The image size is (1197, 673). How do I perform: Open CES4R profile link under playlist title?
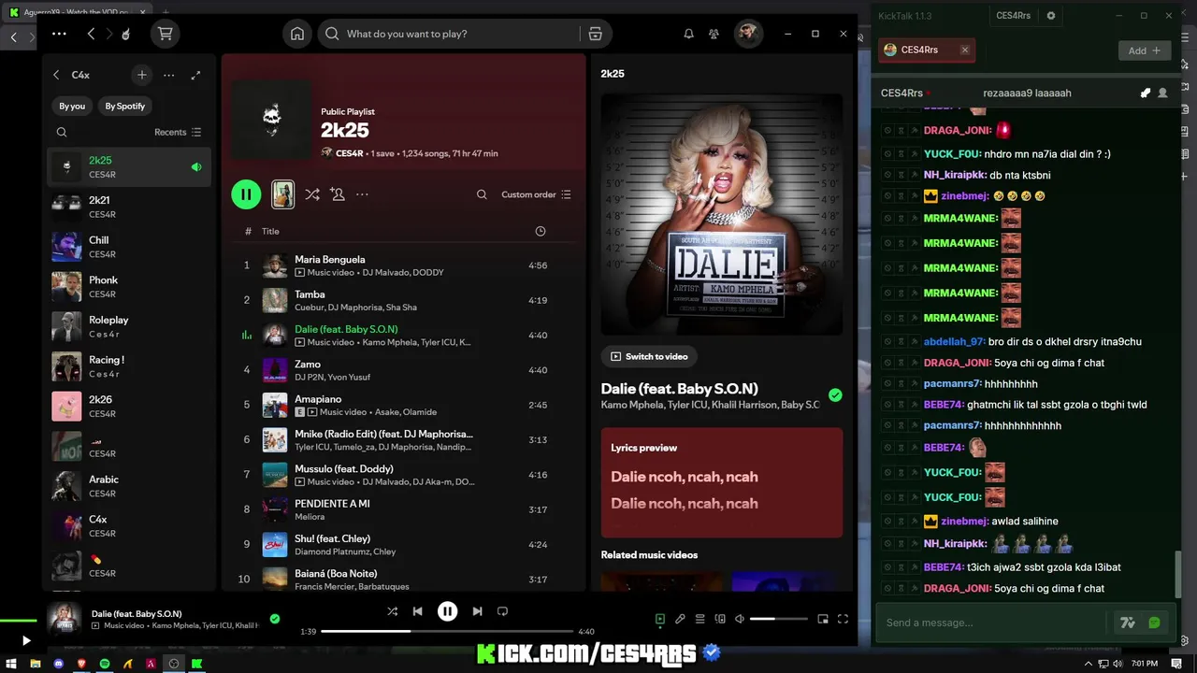pyautogui.click(x=350, y=153)
